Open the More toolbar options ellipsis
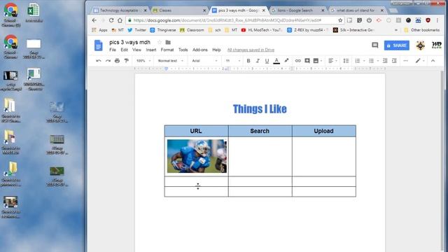Screen dimensions: 448x252 pyautogui.click(x=405, y=61)
